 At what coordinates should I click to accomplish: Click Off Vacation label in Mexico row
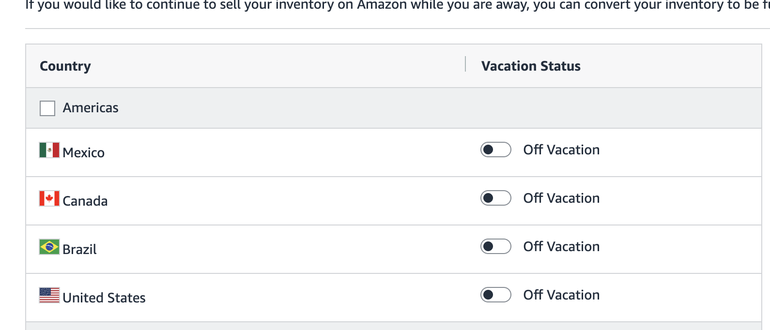click(561, 150)
